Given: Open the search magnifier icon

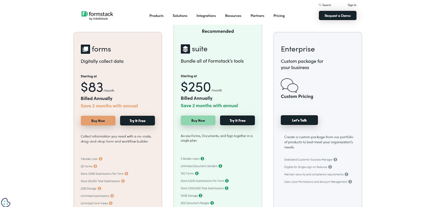Looking at the screenshot, I should click(x=320, y=5).
